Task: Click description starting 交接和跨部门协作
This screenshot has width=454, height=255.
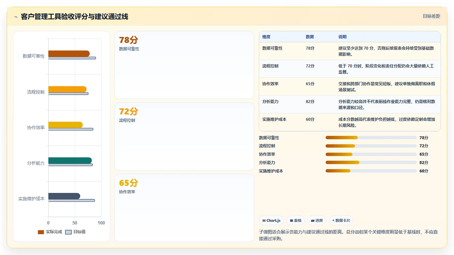Action: [387, 87]
